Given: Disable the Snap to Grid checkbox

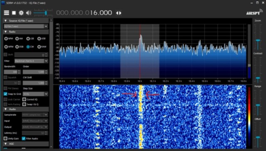Looking at the screenshot, I should tap(5, 94).
